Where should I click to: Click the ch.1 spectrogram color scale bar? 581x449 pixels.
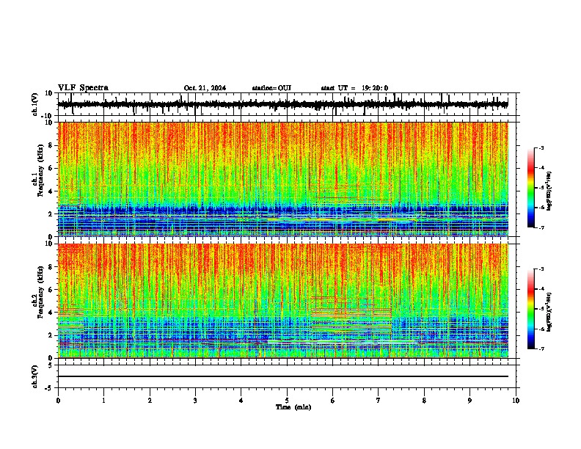pyautogui.click(x=531, y=188)
